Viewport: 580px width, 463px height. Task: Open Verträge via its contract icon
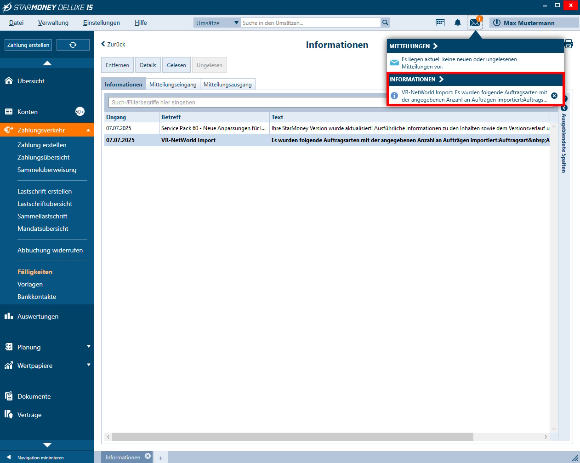[x=9, y=414]
